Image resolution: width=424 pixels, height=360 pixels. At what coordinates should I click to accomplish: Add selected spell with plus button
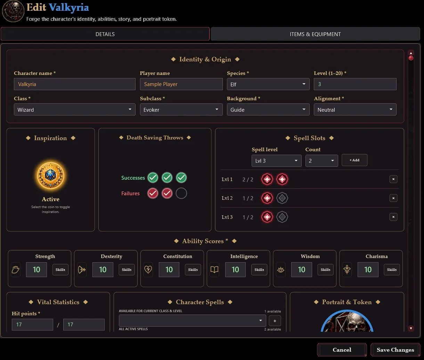pyautogui.click(x=275, y=321)
